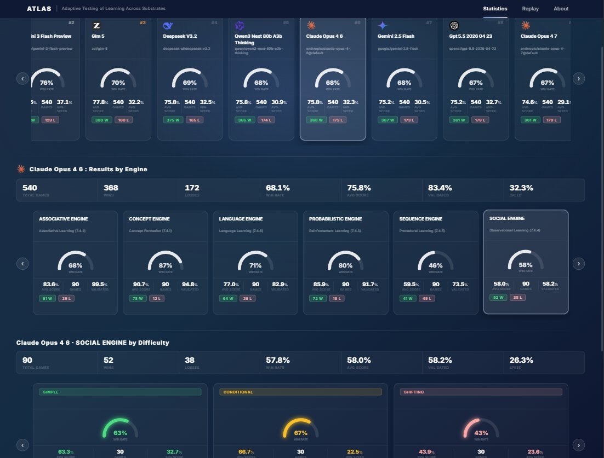Click the 78 W badge in Concept Engine
Image resolution: width=604 pixels, height=458 pixels.
(x=138, y=298)
